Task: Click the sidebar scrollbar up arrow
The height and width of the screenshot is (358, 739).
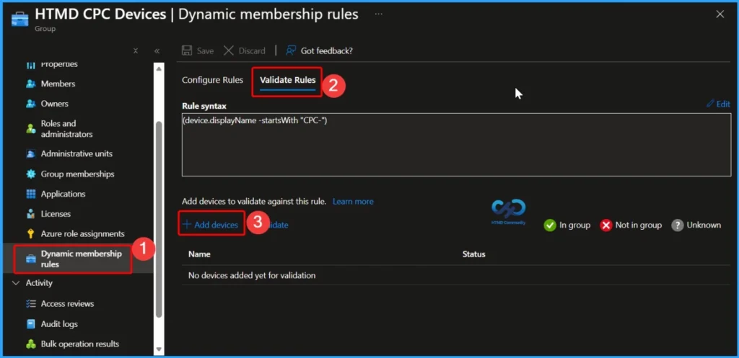Action: [x=159, y=68]
